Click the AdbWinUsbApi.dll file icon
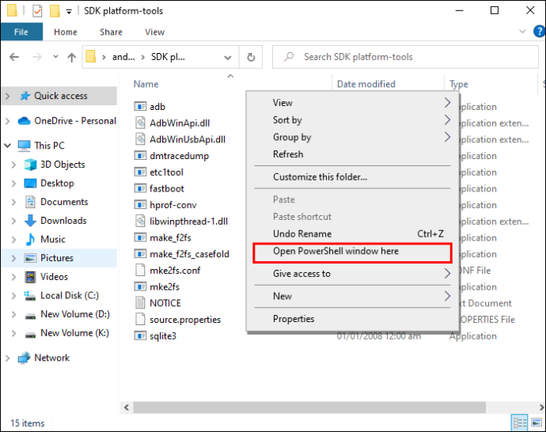 pyautogui.click(x=140, y=139)
